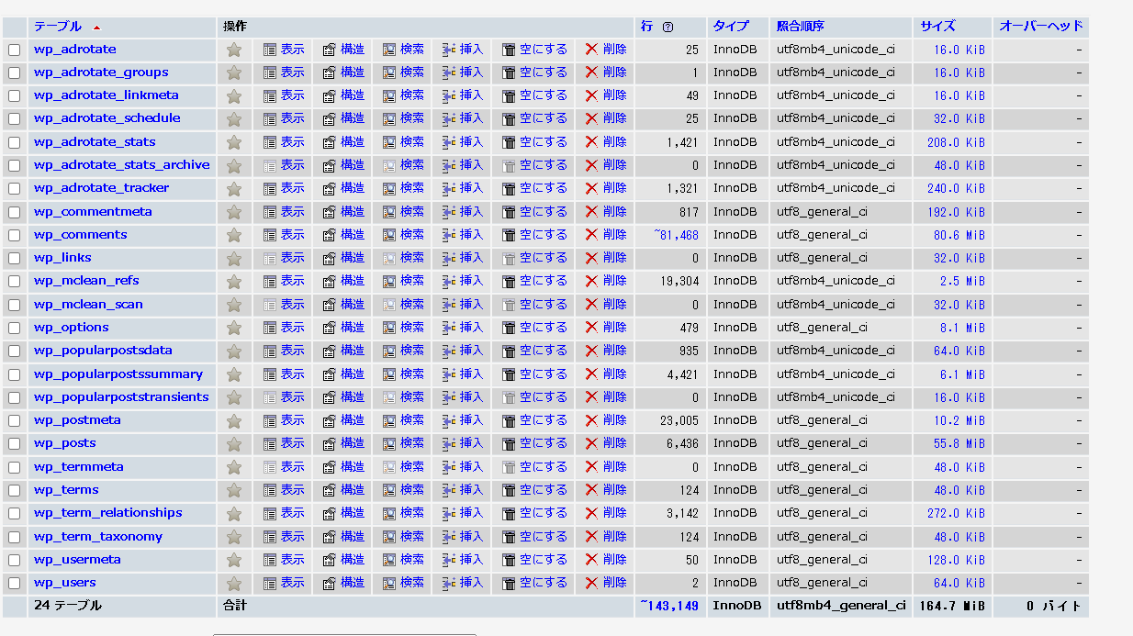Tick the checkbox for wp_usermeta
This screenshot has height=636, width=1133.
tap(14, 560)
